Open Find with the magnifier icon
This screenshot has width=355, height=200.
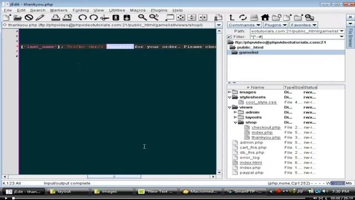[x=143, y=17]
